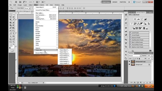Select the Zoom magnifier tool
This screenshot has width=162, height=91.
[13, 42]
